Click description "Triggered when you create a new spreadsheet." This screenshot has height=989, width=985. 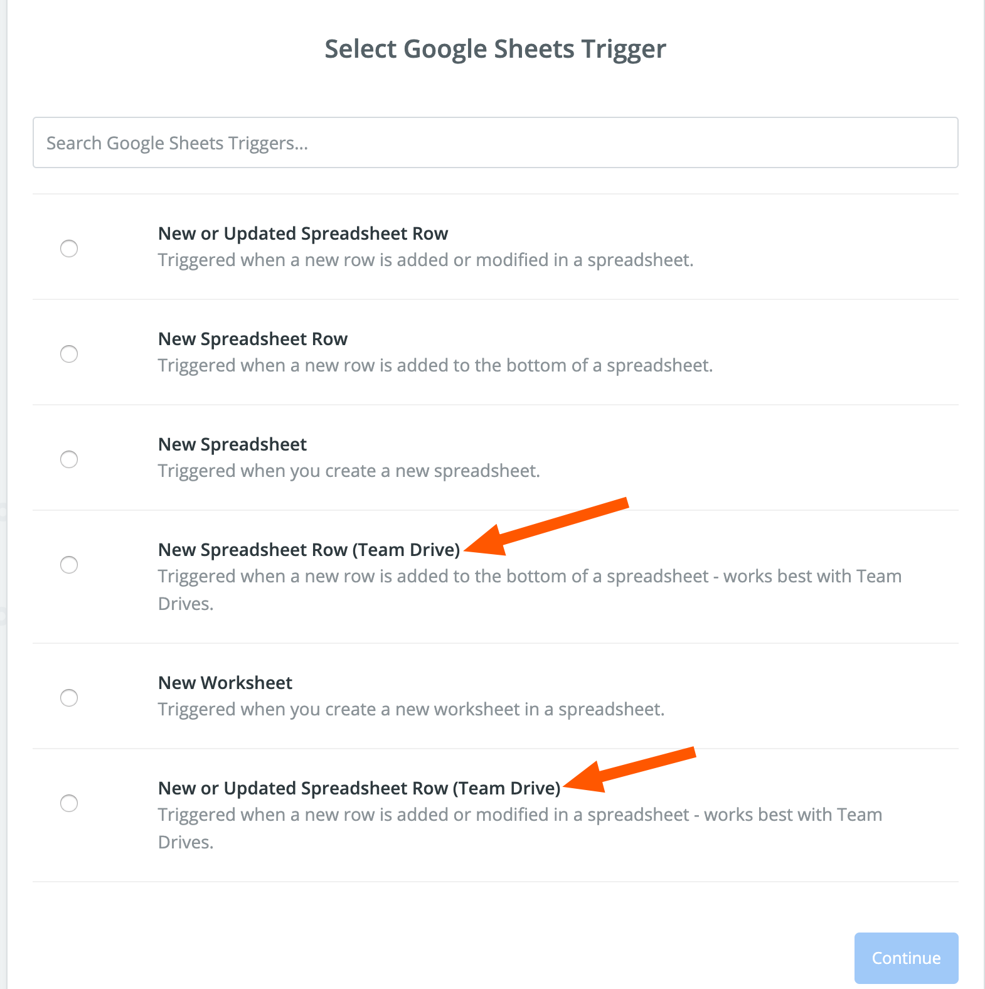point(349,471)
